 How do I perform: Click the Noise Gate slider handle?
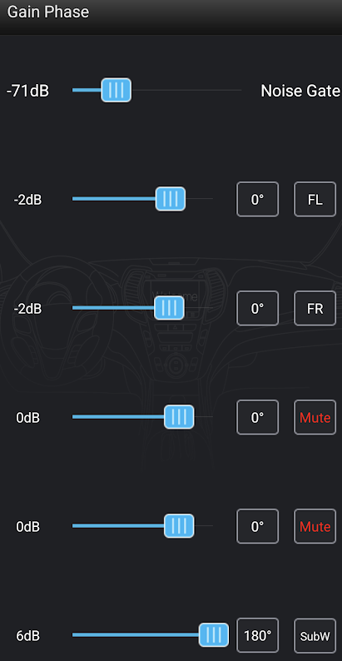point(116,90)
